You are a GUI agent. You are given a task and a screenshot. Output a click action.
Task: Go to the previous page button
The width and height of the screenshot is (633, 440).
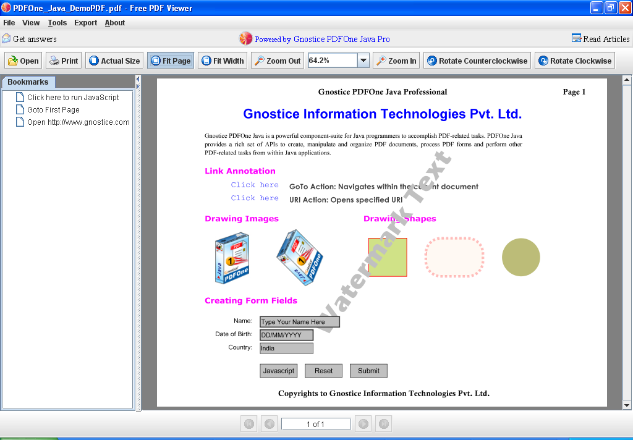tap(270, 424)
